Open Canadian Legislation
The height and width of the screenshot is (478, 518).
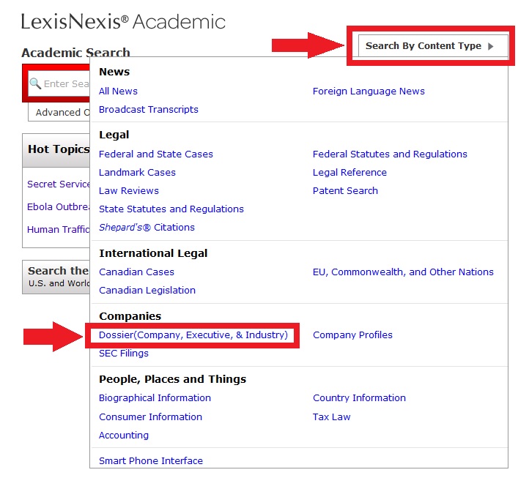pyautogui.click(x=147, y=291)
